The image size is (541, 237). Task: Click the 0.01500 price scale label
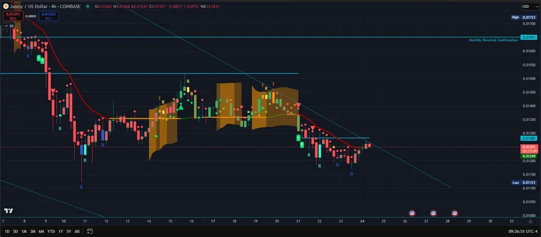click(528, 78)
